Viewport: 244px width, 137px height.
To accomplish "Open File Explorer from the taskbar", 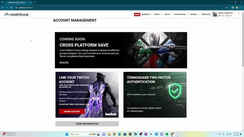I will tap(109, 134).
